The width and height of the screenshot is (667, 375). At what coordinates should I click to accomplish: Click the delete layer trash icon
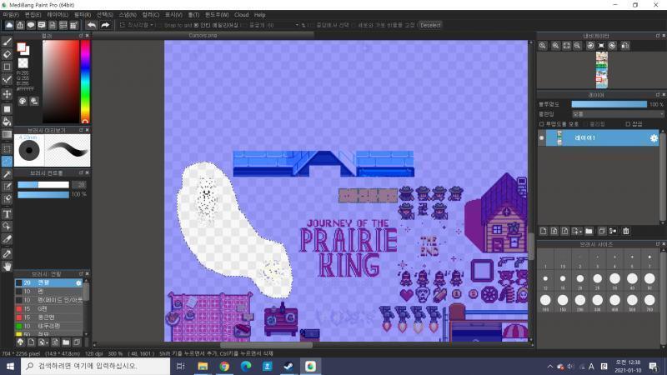tap(626, 231)
